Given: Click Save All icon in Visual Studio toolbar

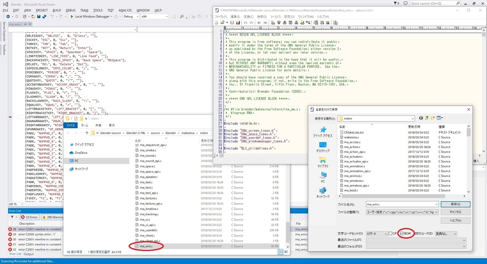Looking at the screenshot, I should (x=44, y=17).
